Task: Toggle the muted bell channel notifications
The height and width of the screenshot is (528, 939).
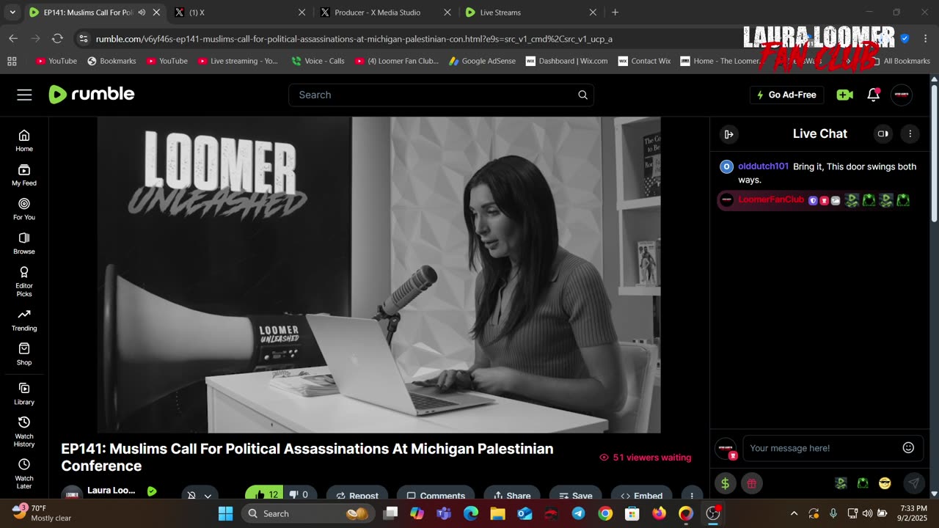Action: pyautogui.click(x=191, y=495)
